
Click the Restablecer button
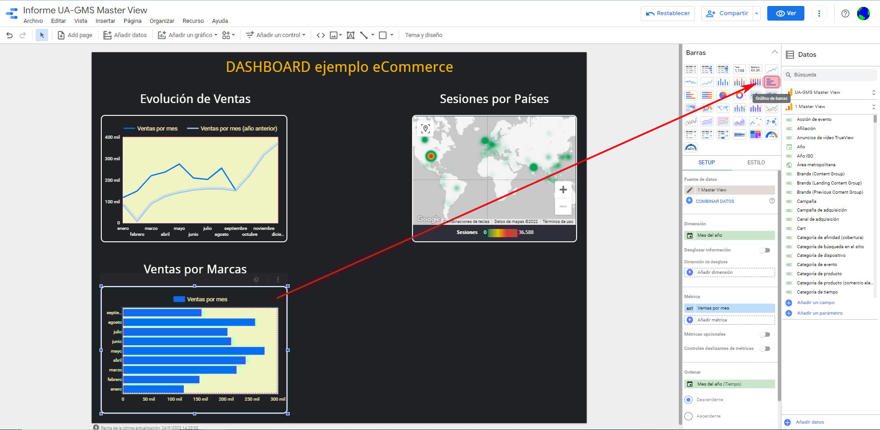tap(668, 14)
